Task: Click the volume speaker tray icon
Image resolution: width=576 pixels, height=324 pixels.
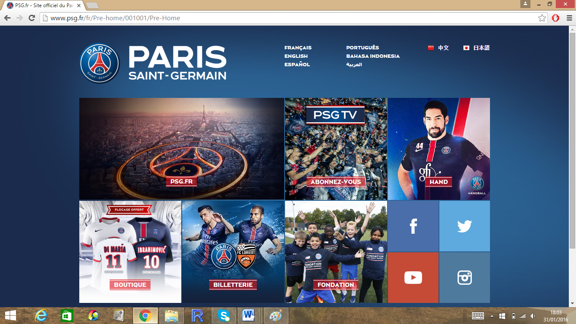Action: click(x=533, y=316)
